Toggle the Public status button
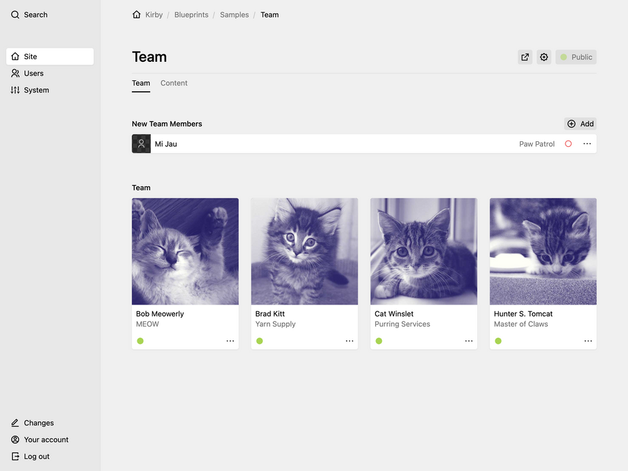 576,57
